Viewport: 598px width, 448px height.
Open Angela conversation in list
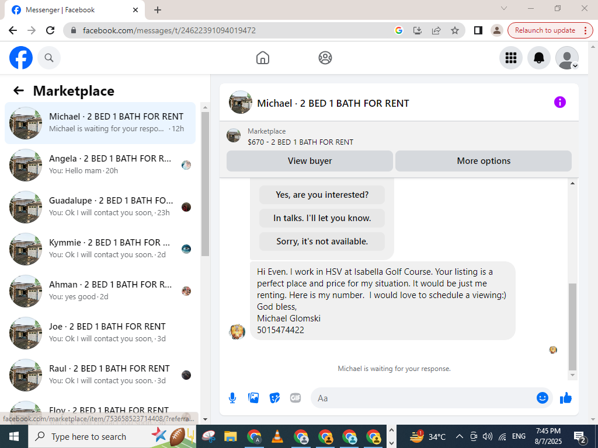100,165
